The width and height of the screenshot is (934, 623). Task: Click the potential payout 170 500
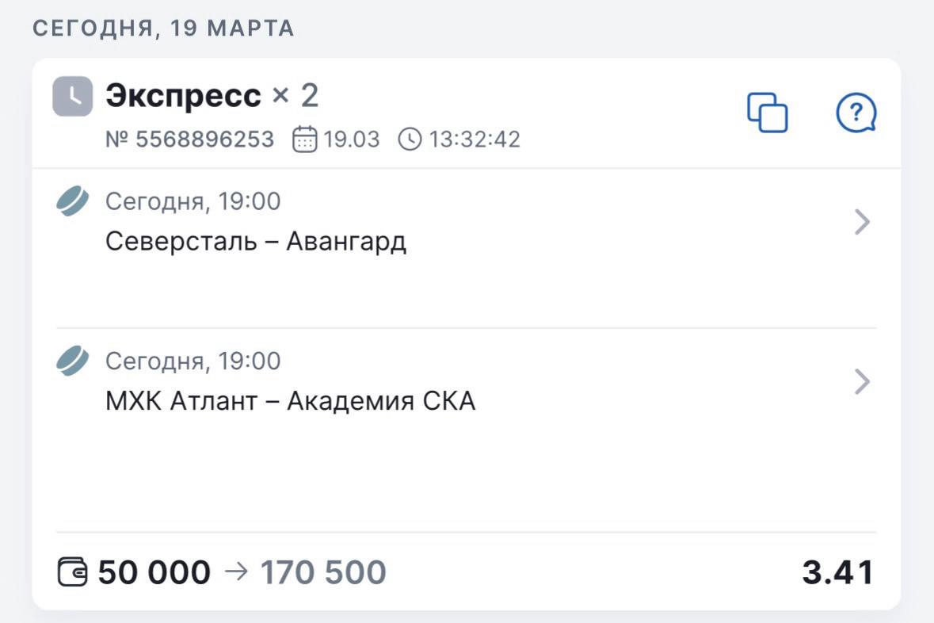(x=323, y=572)
